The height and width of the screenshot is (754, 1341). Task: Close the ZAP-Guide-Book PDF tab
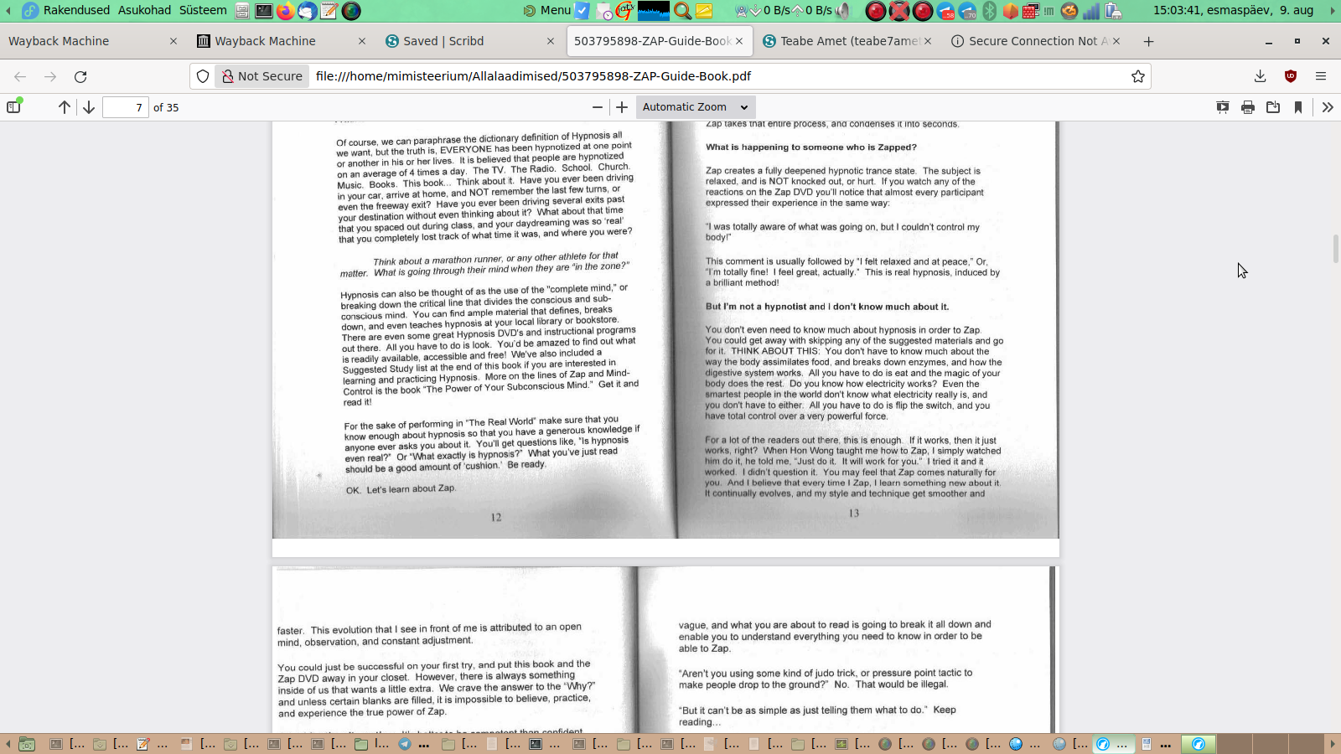[739, 41]
